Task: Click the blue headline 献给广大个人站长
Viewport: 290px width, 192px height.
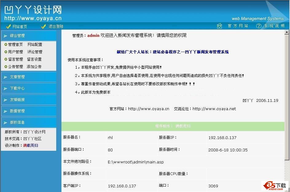Action: click(133, 52)
